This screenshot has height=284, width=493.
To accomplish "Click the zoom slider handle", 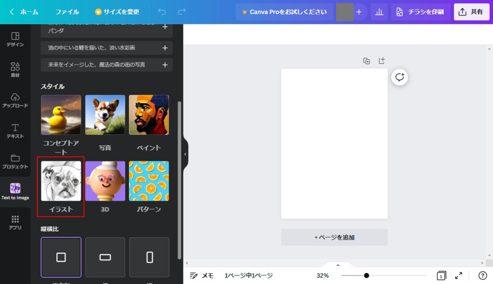I will point(366,275).
